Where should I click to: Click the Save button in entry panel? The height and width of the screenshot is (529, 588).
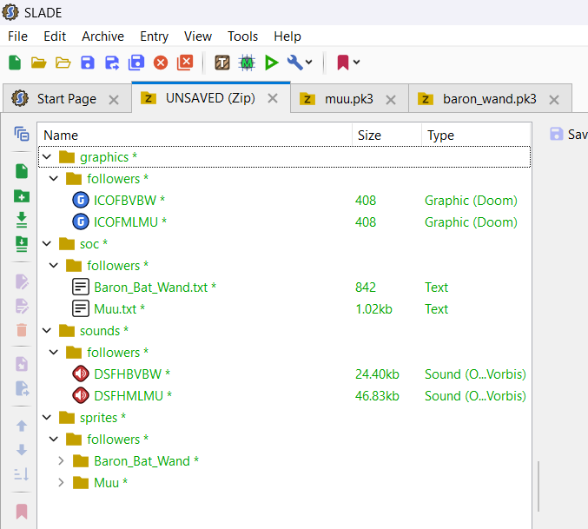click(x=568, y=134)
